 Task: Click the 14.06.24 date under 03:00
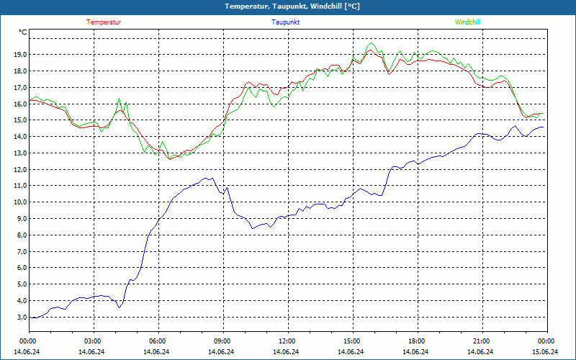pos(91,351)
